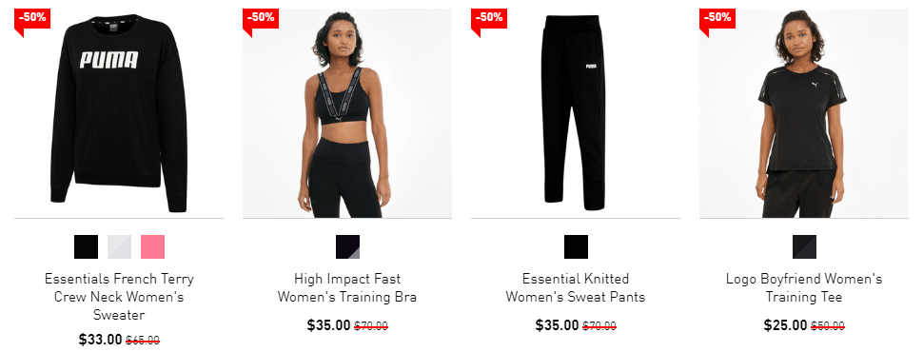Click the -50% badge on the training bra
The image size is (923, 352).
tap(261, 18)
